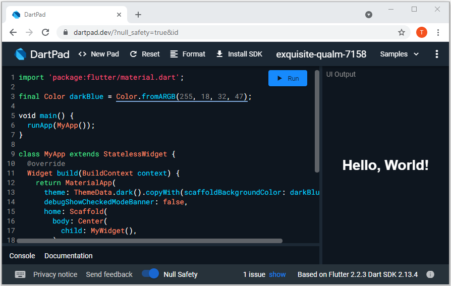
Task: Click debugShowCheckedModeBanner in the code
Action: 99,202
